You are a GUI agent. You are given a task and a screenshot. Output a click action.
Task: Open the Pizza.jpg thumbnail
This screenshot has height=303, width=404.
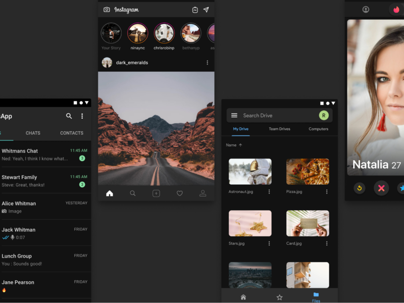308,172
